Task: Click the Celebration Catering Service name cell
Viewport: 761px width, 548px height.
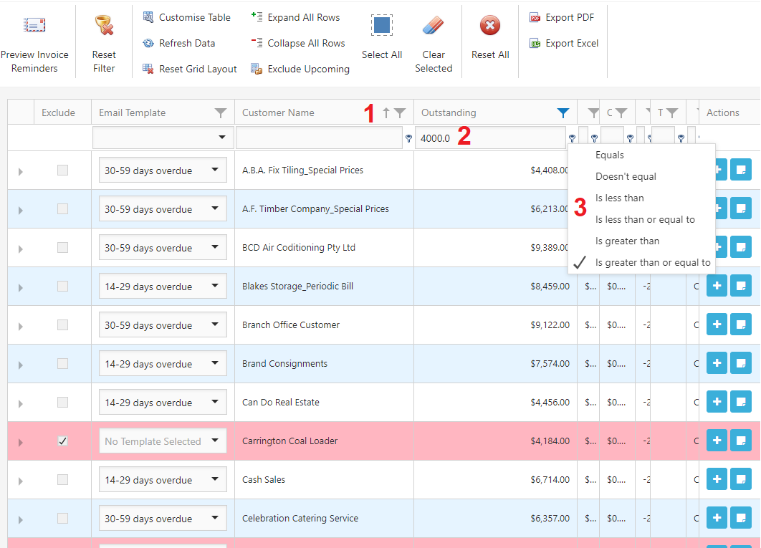Action: pyautogui.click(x=324, y=519)
